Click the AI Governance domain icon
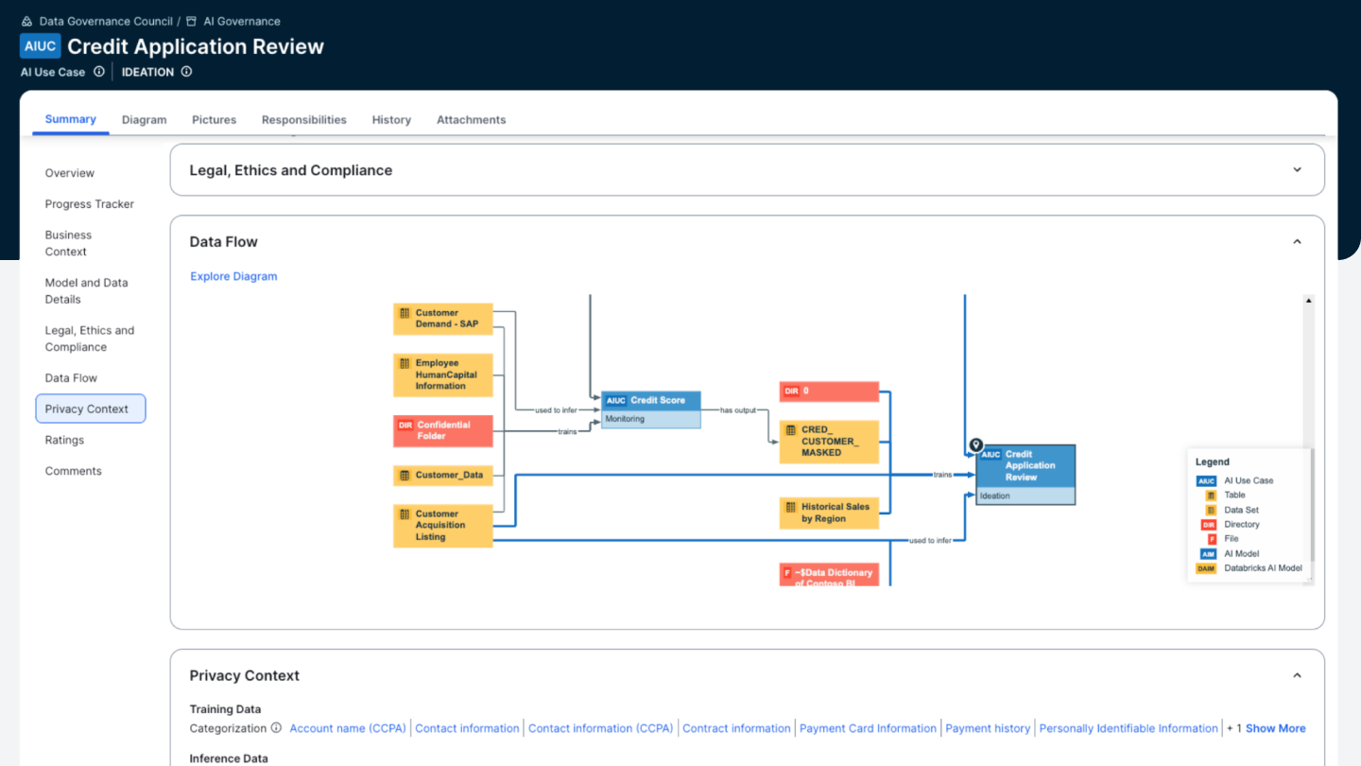The height and width of the screenshot is (766, 1361). click(191, 21)
